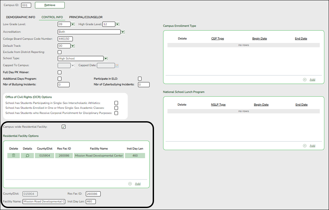The image size is (329, 210).
Task: Open the School Type dropdown
Action: (x=106, y=58)
